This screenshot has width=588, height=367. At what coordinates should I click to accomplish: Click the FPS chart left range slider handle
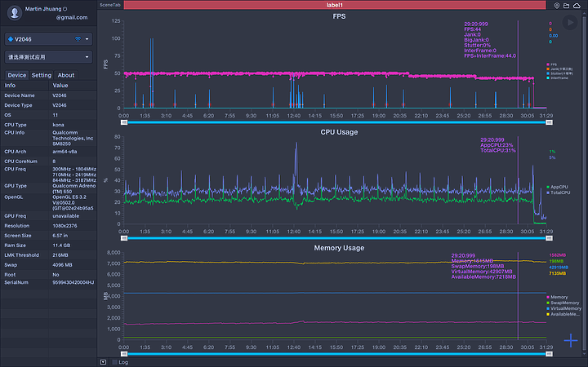point(124,122)
